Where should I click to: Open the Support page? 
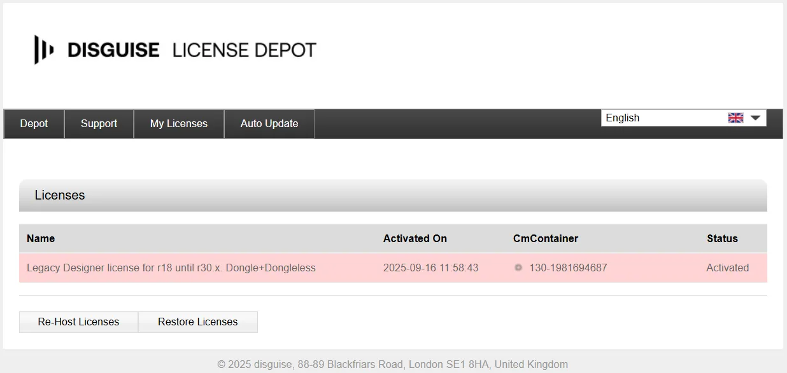tap(99, 123)
